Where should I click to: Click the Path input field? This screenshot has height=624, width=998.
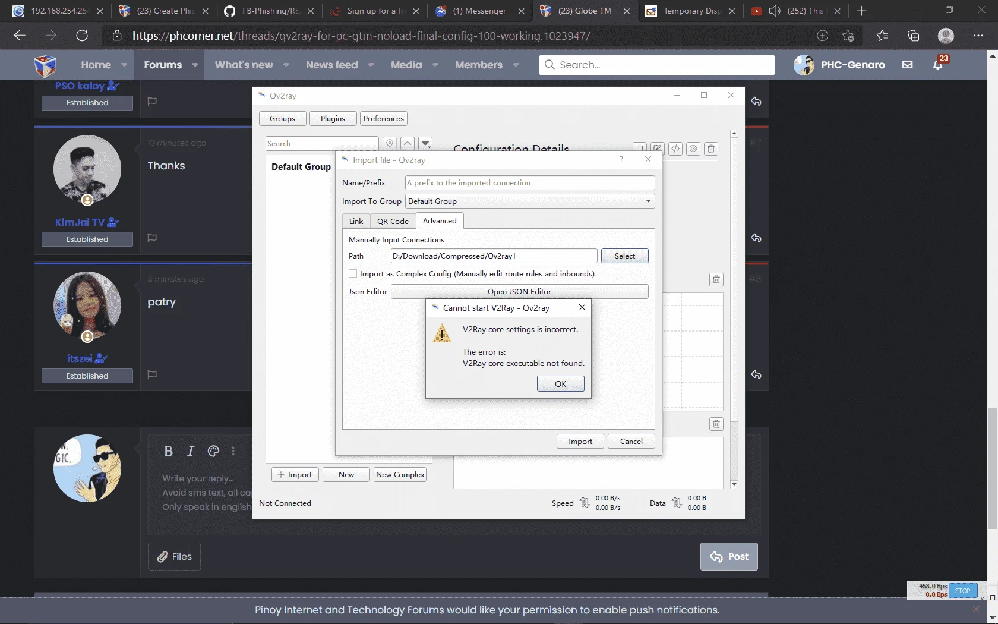coord(494,256)
